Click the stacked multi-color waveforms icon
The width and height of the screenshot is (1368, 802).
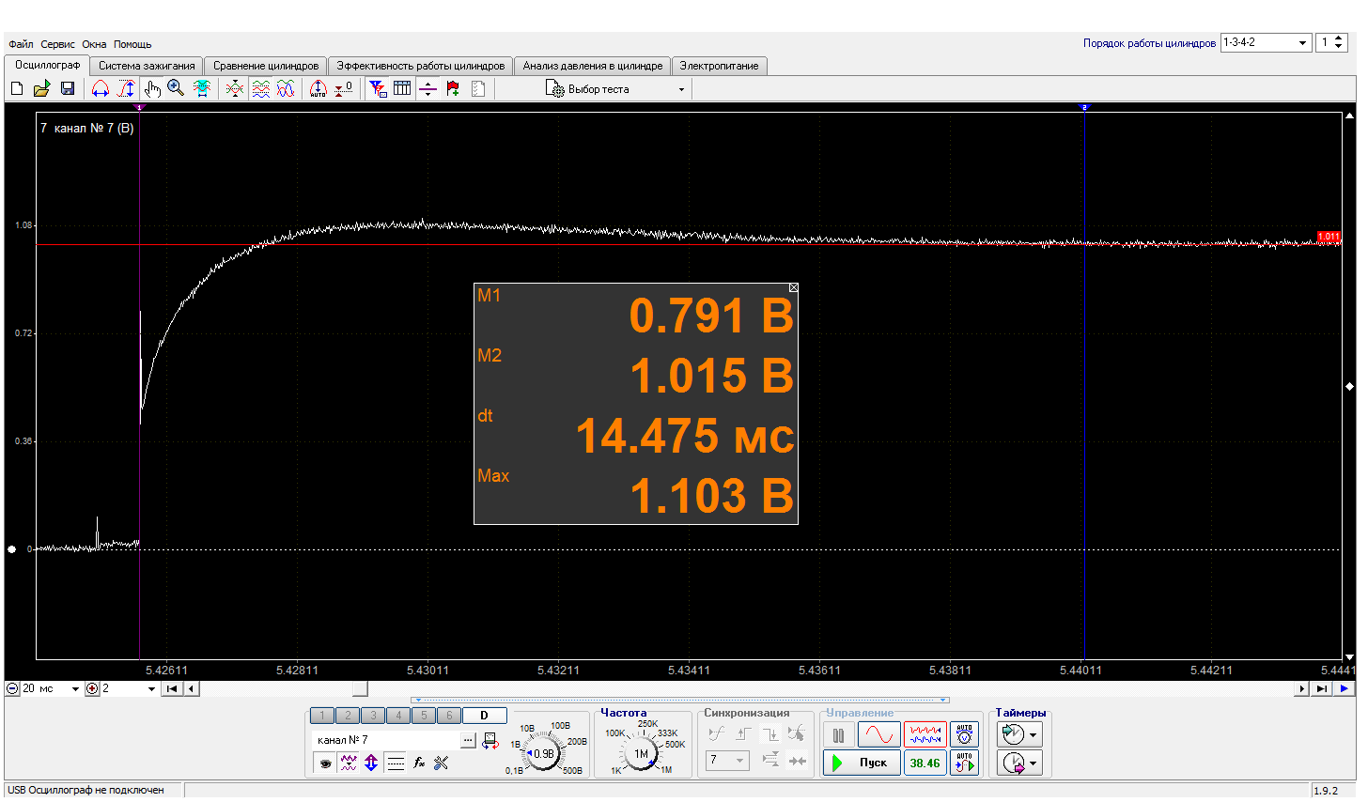pyautogui.click(x=261, y=88)
